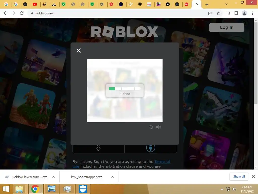The image size is (258, 194).
Task: Open the Windows Start button
Action: 6,189
